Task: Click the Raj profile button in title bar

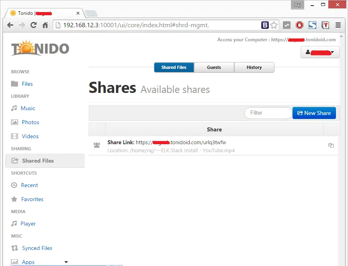Action: (x=297, y=5)
